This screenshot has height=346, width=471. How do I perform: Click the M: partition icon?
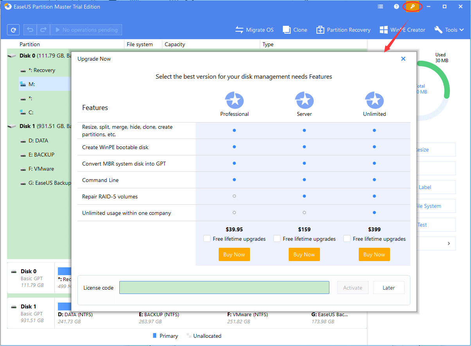click(x=23, y=84)
